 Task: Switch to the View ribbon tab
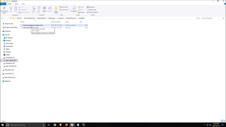23,4
